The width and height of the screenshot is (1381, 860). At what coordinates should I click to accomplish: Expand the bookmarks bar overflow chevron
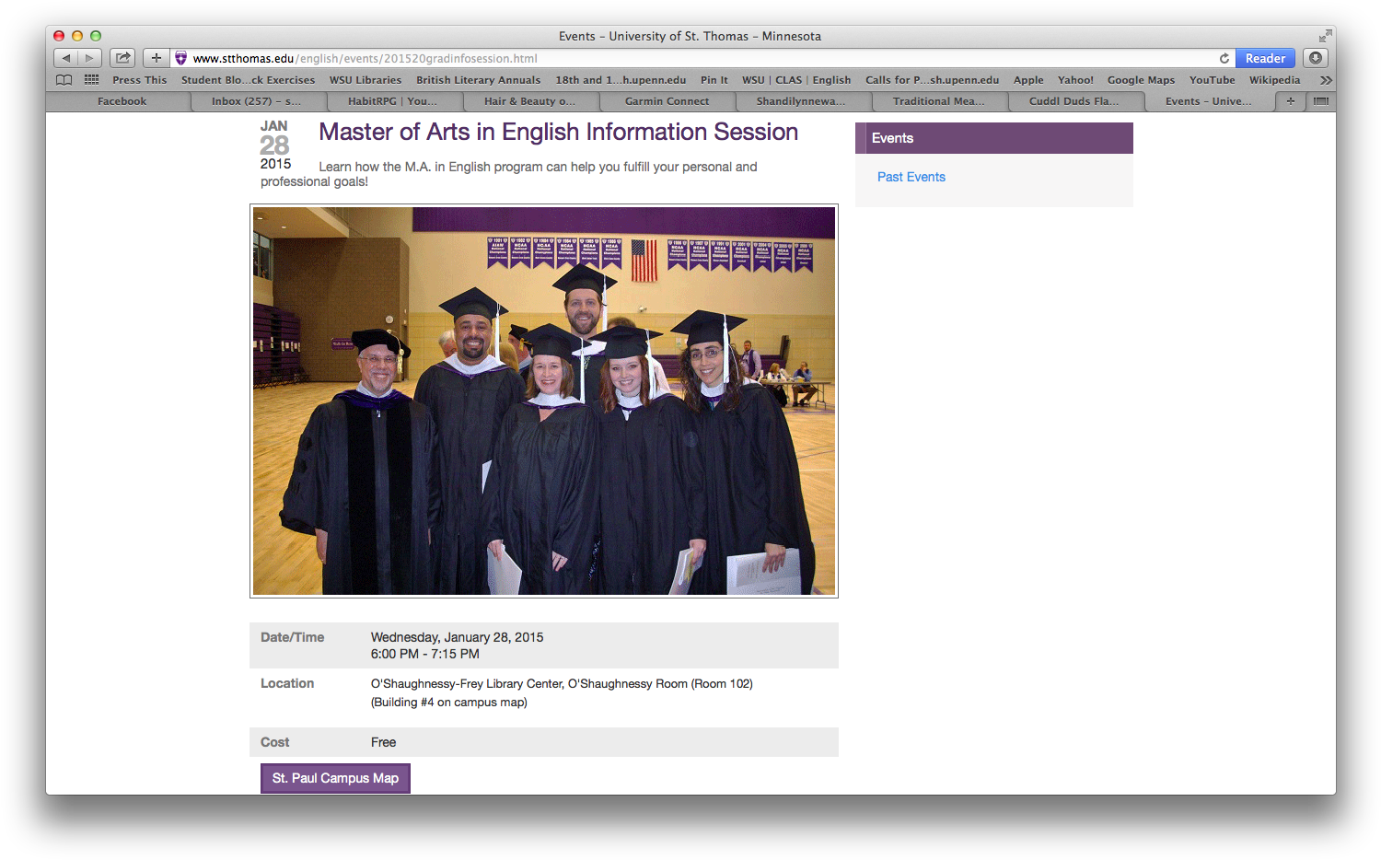pos(1326,80)
